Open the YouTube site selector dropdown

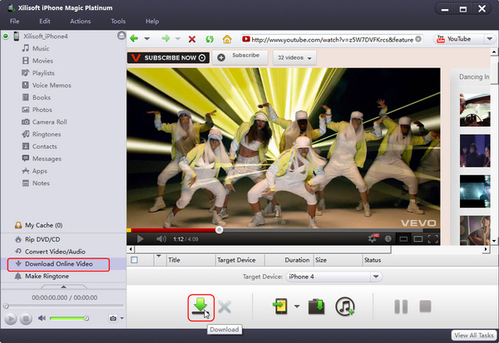[x=490, y=39]
